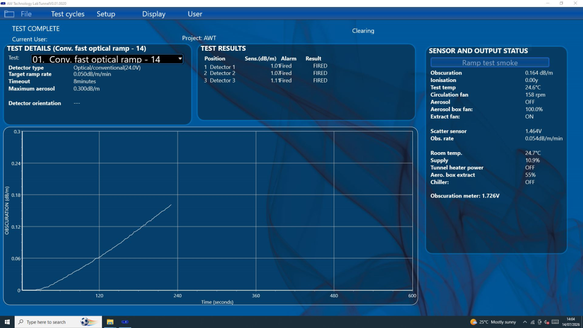
Task: Open the Setup menu
Action: pyautogui.click(x=106, y=14)
